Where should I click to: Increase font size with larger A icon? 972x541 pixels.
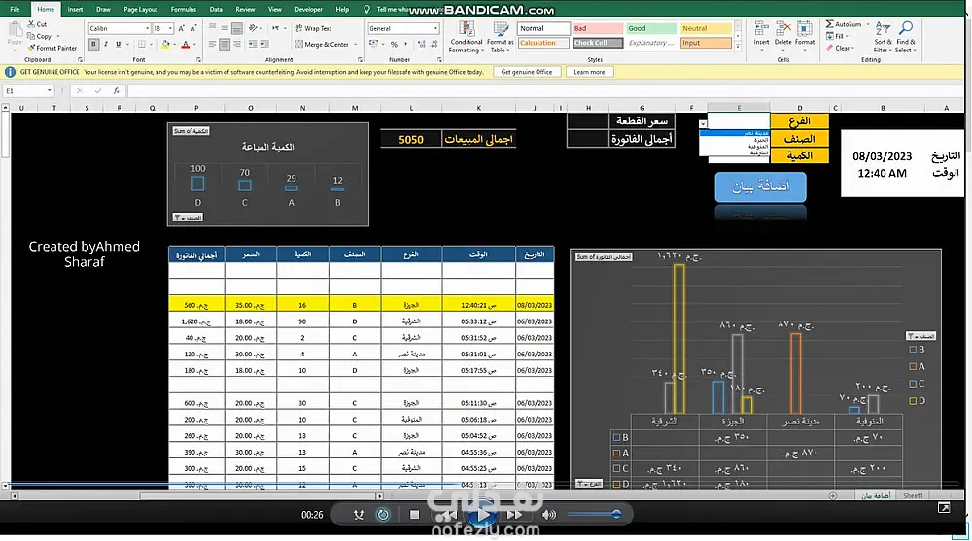182,28
